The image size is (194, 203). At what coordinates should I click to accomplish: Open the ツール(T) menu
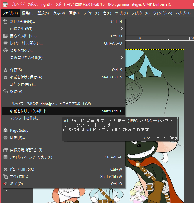121,13
